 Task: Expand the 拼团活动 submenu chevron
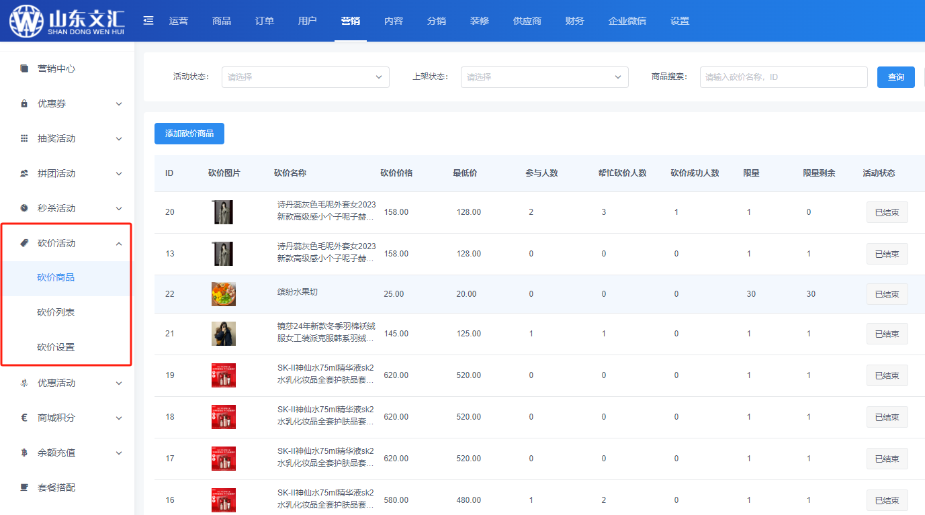tap(119, 174)
